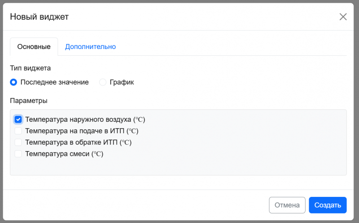359x223 pixels.
Task: Enable the Температура на подаче в ИТП checkbox
Action: [18, 131]
